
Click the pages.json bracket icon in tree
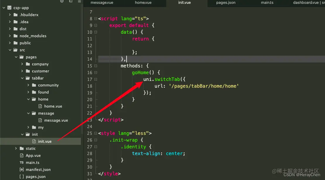click(x=22, y=177)
